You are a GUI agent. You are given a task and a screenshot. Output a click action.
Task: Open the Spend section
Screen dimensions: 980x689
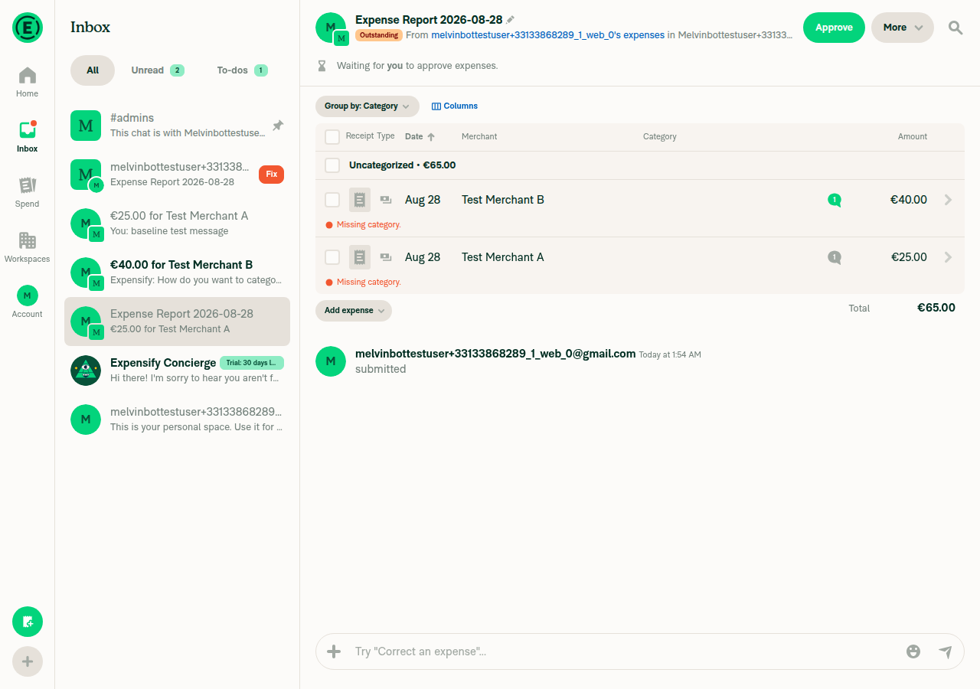coord(27,192)
